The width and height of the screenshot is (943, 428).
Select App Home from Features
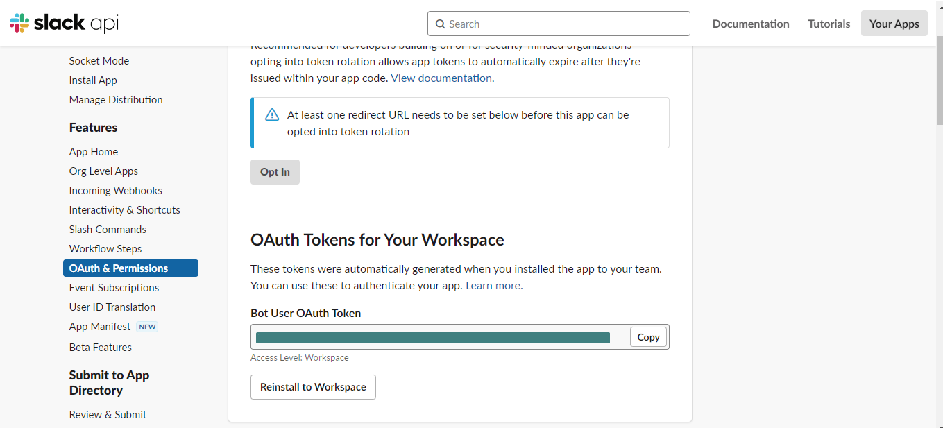93,152
